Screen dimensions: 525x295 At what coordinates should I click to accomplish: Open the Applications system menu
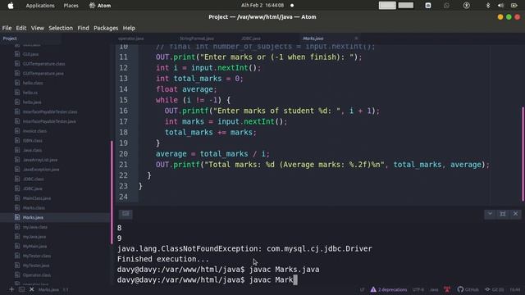click(40, 6)
